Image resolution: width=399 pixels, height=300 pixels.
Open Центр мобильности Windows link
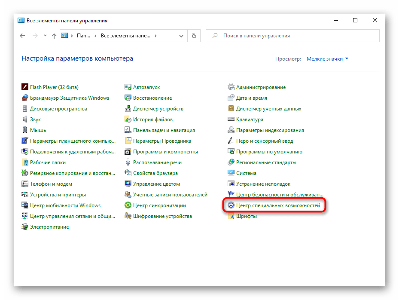tap(65, 205)
